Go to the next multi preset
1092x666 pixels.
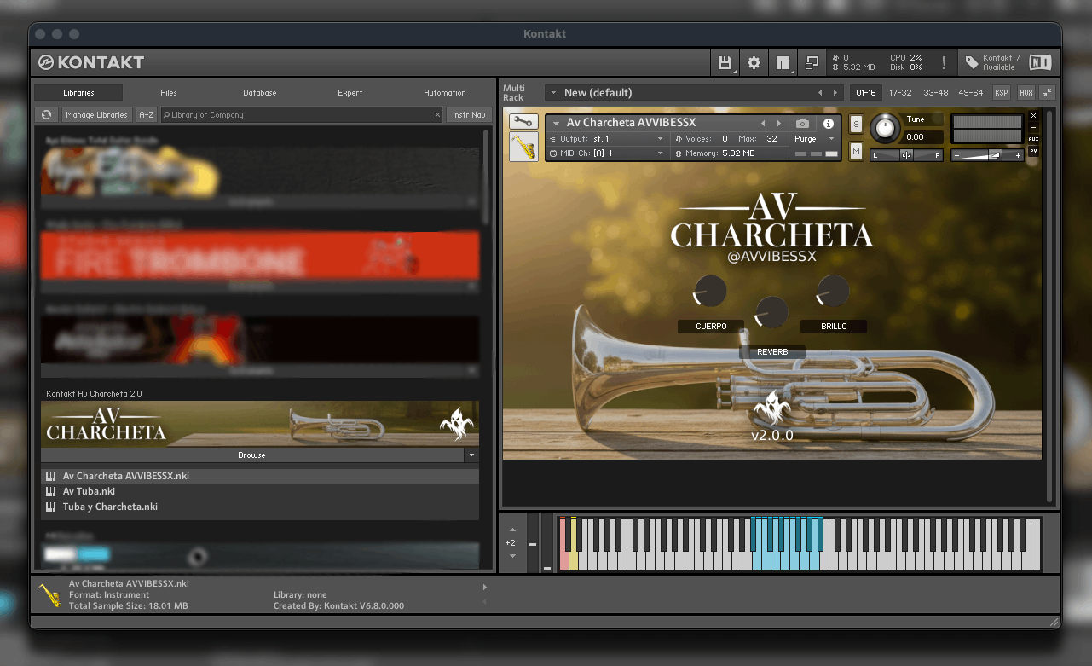[x=835, y=92]
